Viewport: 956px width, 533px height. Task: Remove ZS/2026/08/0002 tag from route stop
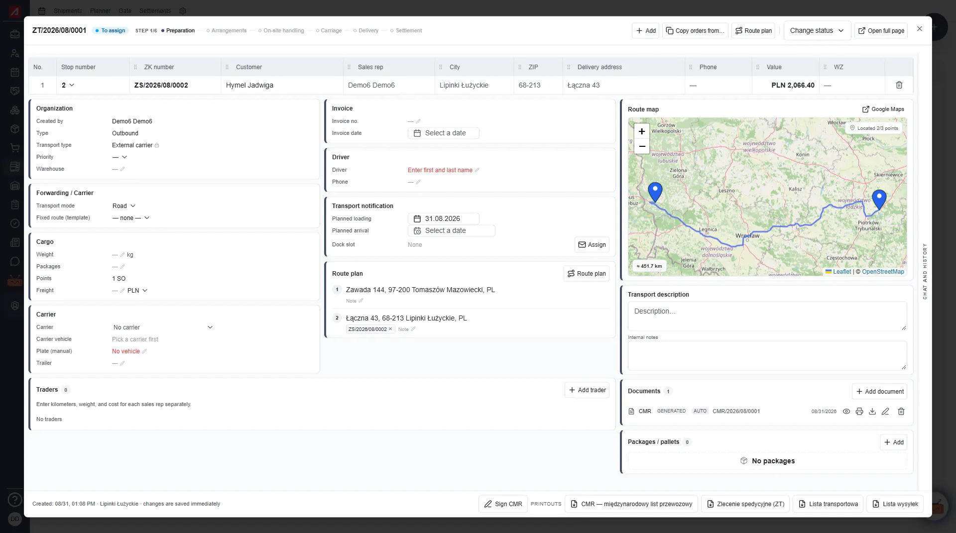click(x=390, y=329)
